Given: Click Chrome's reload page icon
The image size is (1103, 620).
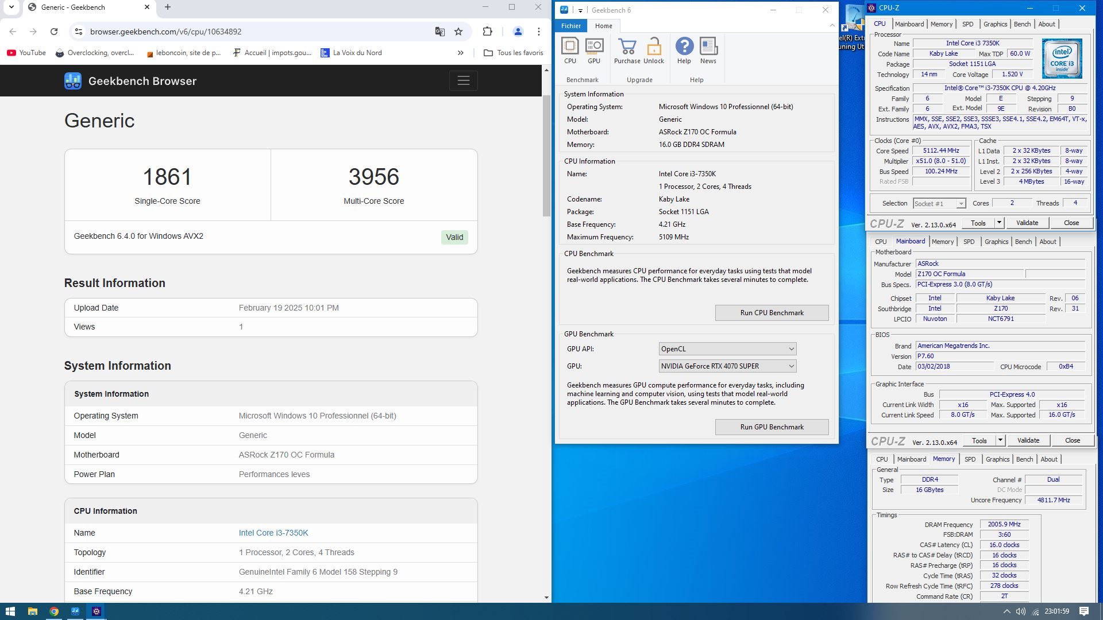Looking at the screenshot, I should pos(54,32).
